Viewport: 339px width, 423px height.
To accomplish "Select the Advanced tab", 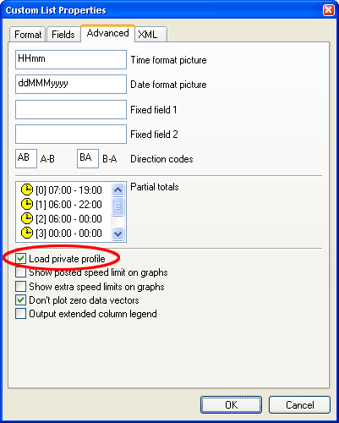I will (107, 33).
